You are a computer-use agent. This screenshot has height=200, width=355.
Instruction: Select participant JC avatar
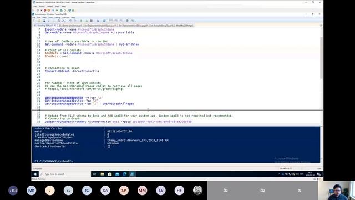pyautogui.click(x=87, y=191)
